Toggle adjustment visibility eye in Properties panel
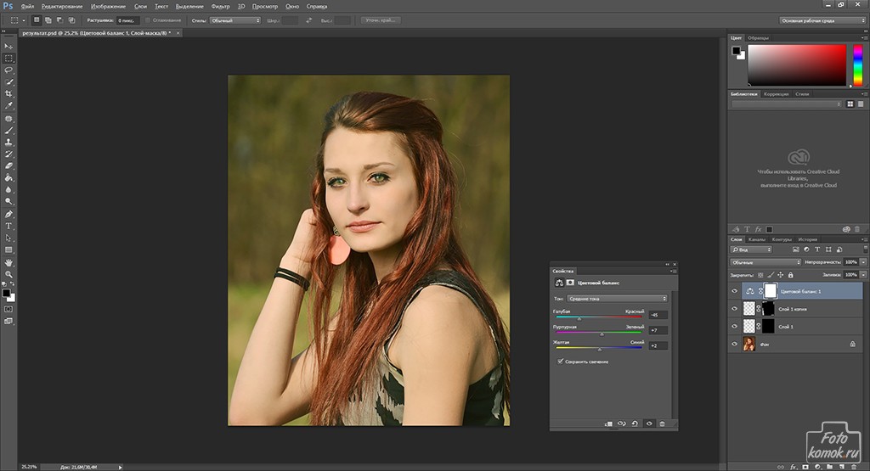870x471 pixels. tap(649, 424)
